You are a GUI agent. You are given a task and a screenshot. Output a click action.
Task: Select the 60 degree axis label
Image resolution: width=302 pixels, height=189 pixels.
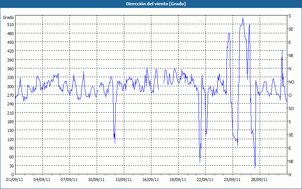tap(11, 157)
